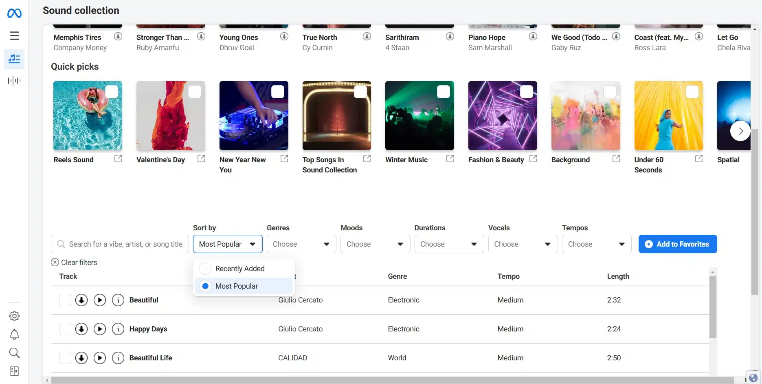Image resolution: width=762 pixels, height=384 pixels.
Task: Open Reels Sound playlist in new window
Action: [x=118, y=159]
